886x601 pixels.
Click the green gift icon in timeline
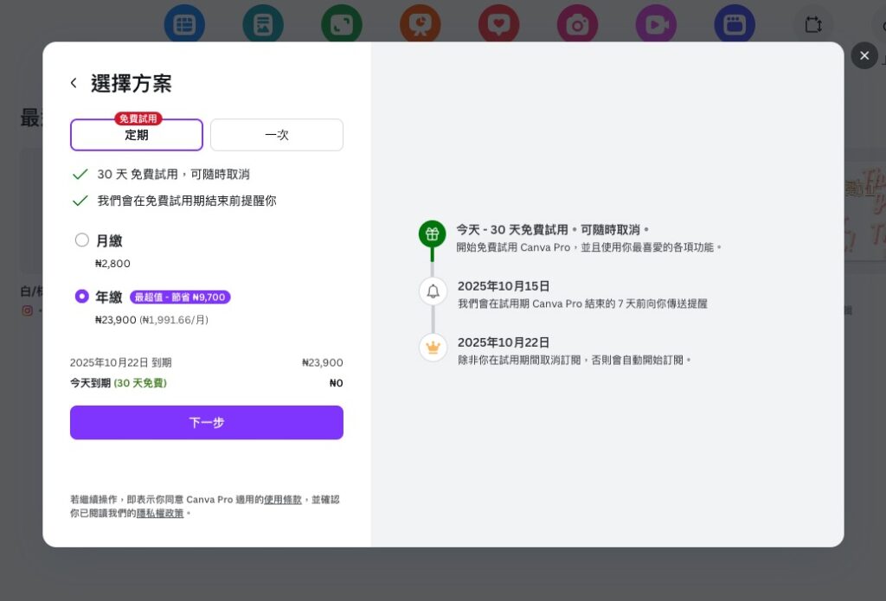pos(433,233)
